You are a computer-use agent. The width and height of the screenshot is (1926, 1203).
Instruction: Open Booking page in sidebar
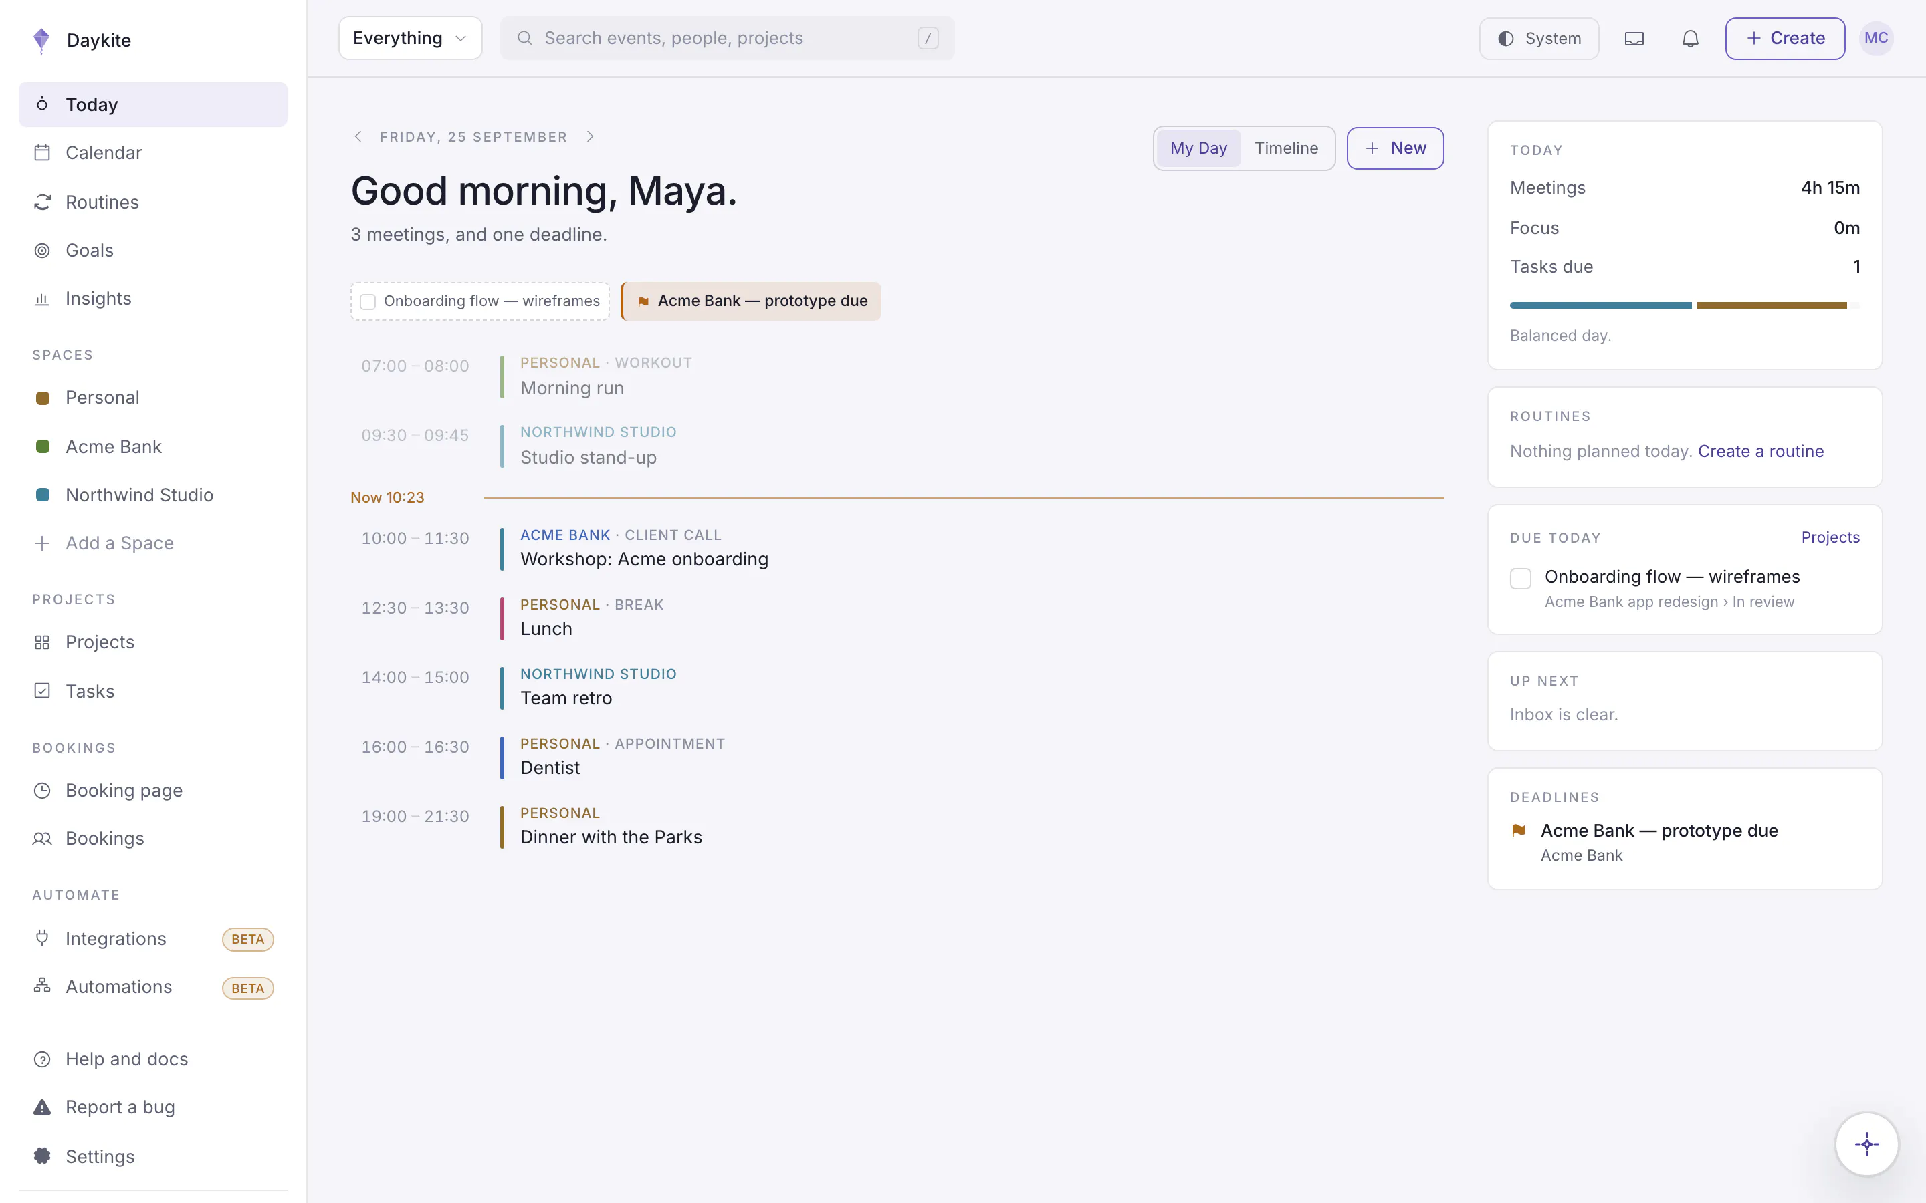(152, 790)
